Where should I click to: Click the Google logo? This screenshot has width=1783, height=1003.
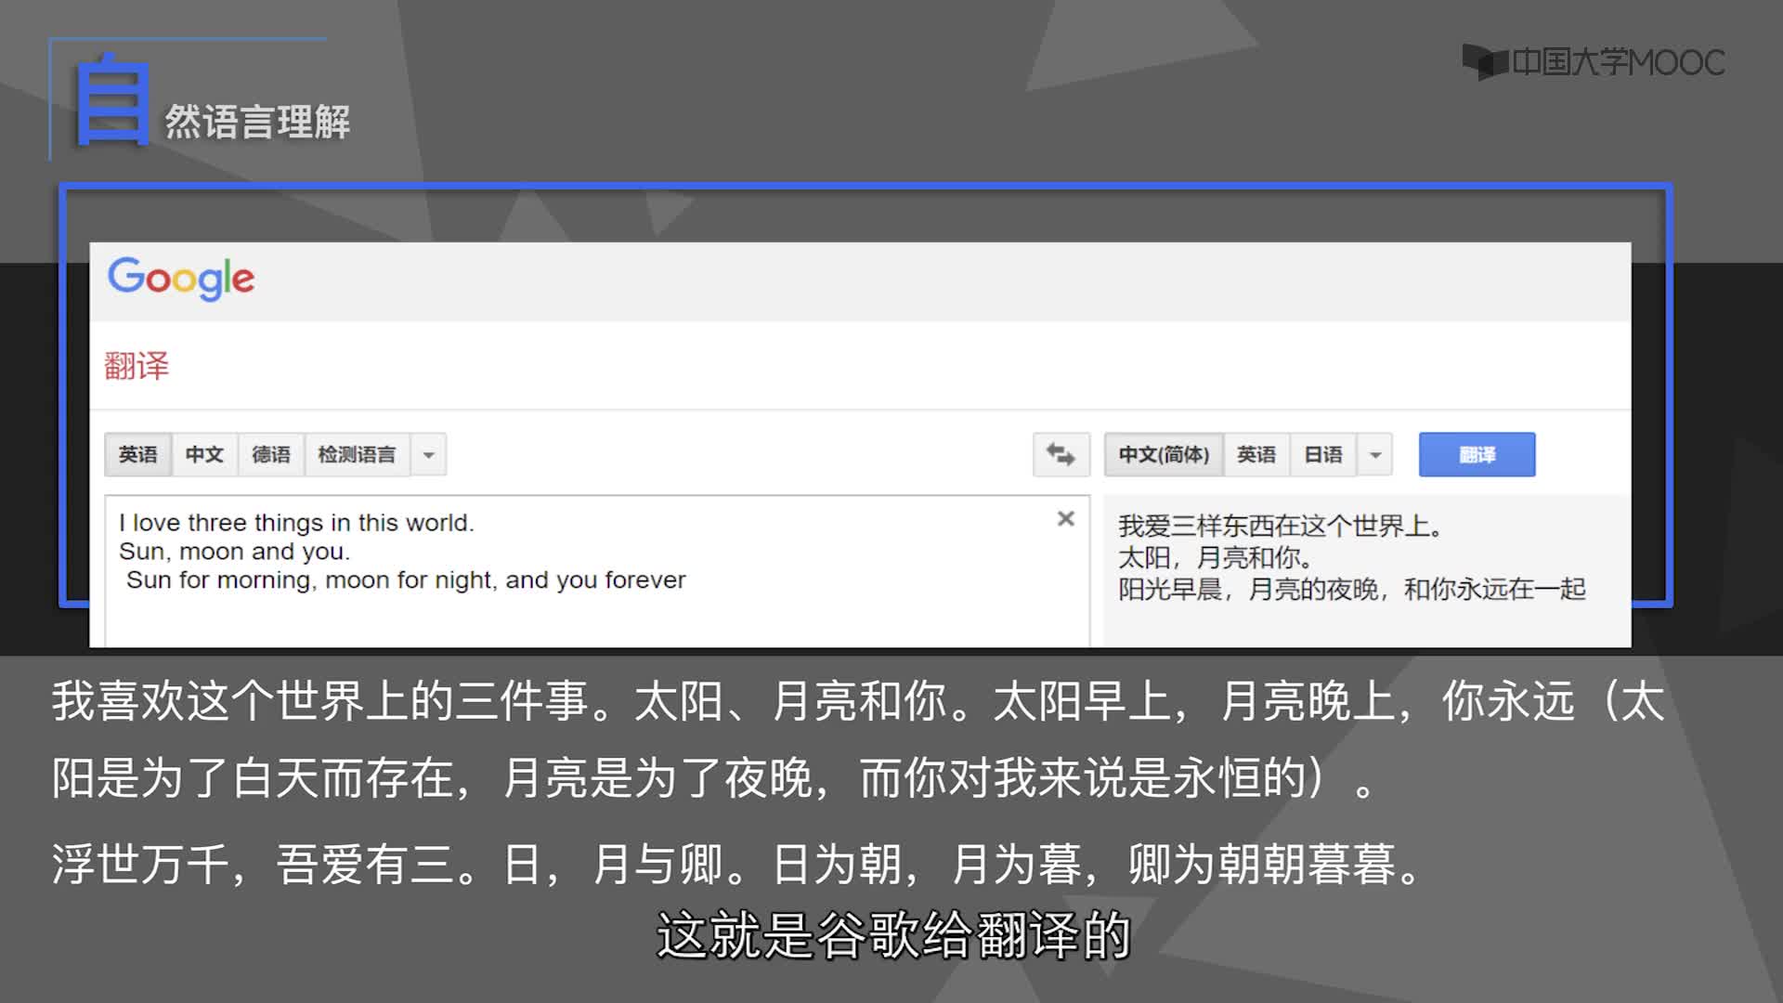[x=181, y=279]
